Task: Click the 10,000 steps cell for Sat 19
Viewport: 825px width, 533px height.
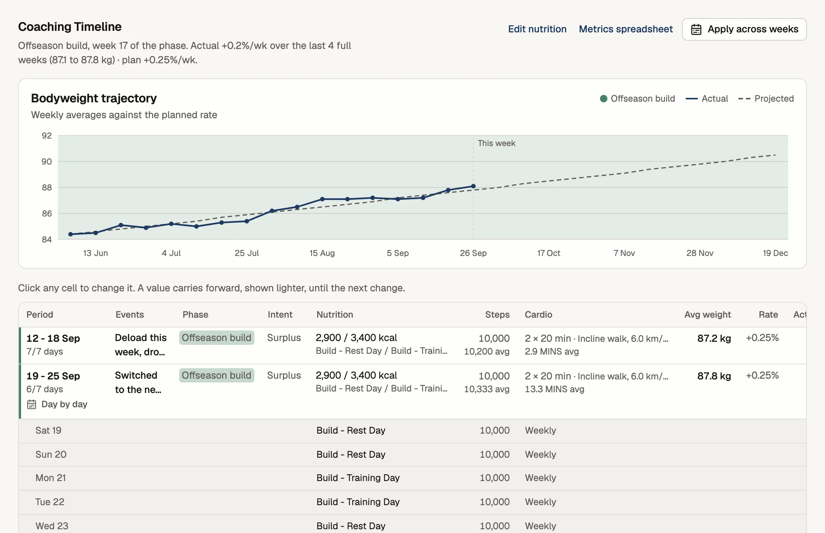Action: 495,430
